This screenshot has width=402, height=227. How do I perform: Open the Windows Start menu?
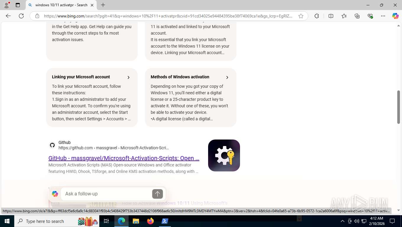click(7, 221)
